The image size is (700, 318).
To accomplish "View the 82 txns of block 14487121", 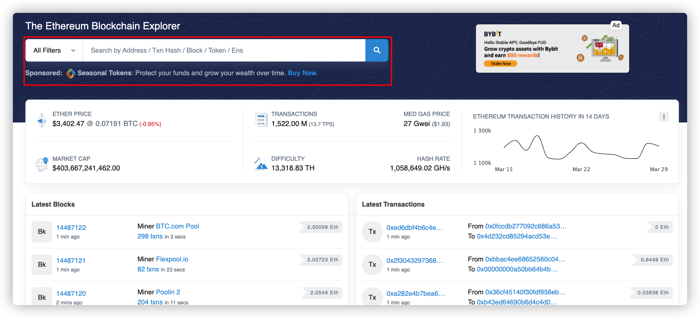I will coord(148,269).
